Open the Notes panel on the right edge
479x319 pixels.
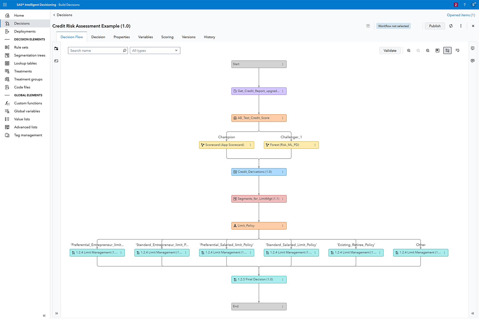473,61
